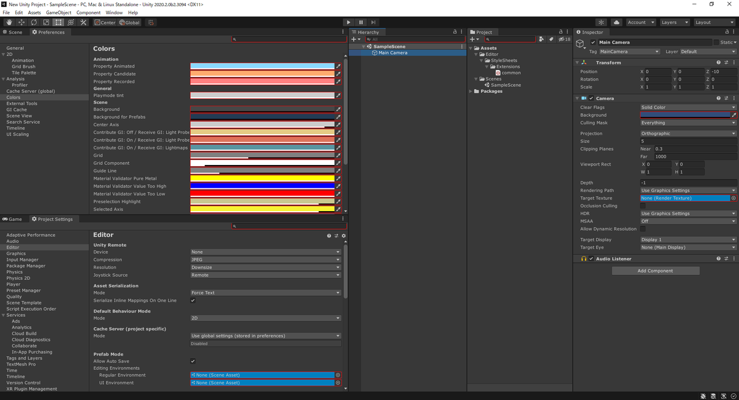Click Hierarchy panel lock icon
739x400 pixels.
455,32
